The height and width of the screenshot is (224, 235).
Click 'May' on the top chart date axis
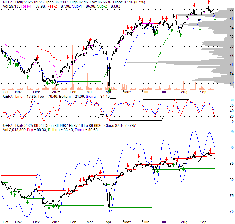click(x=127, y=92)
